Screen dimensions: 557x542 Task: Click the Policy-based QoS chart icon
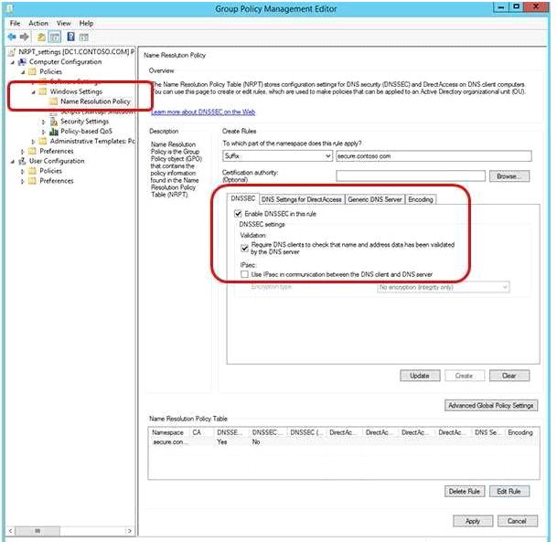point(54,132)
